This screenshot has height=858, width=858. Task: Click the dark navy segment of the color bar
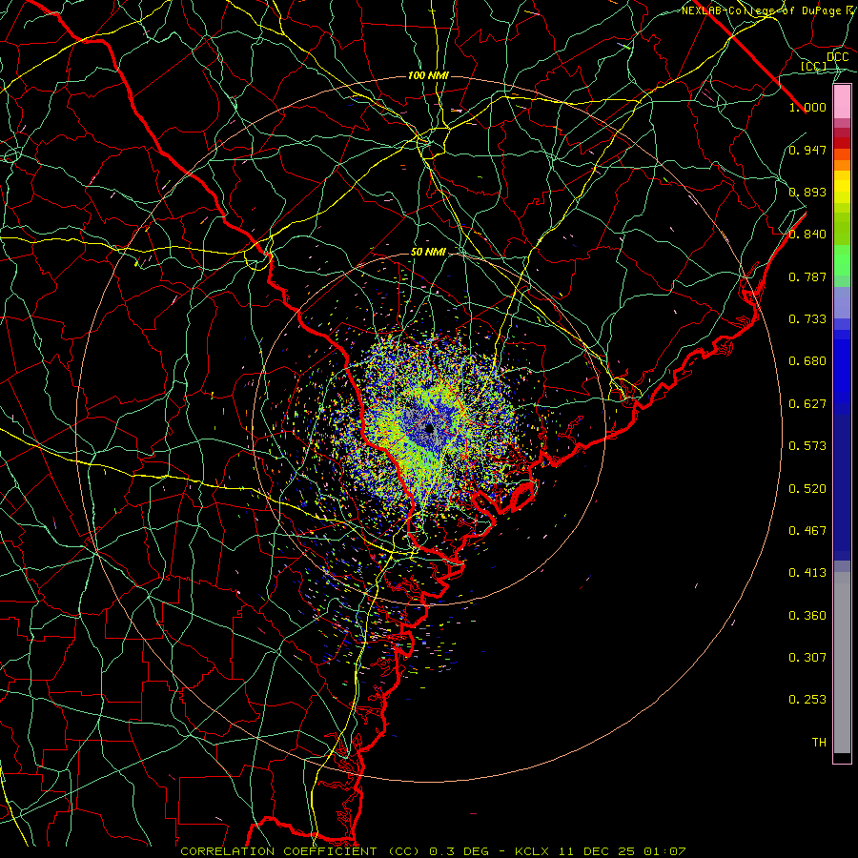click(842, 487)
